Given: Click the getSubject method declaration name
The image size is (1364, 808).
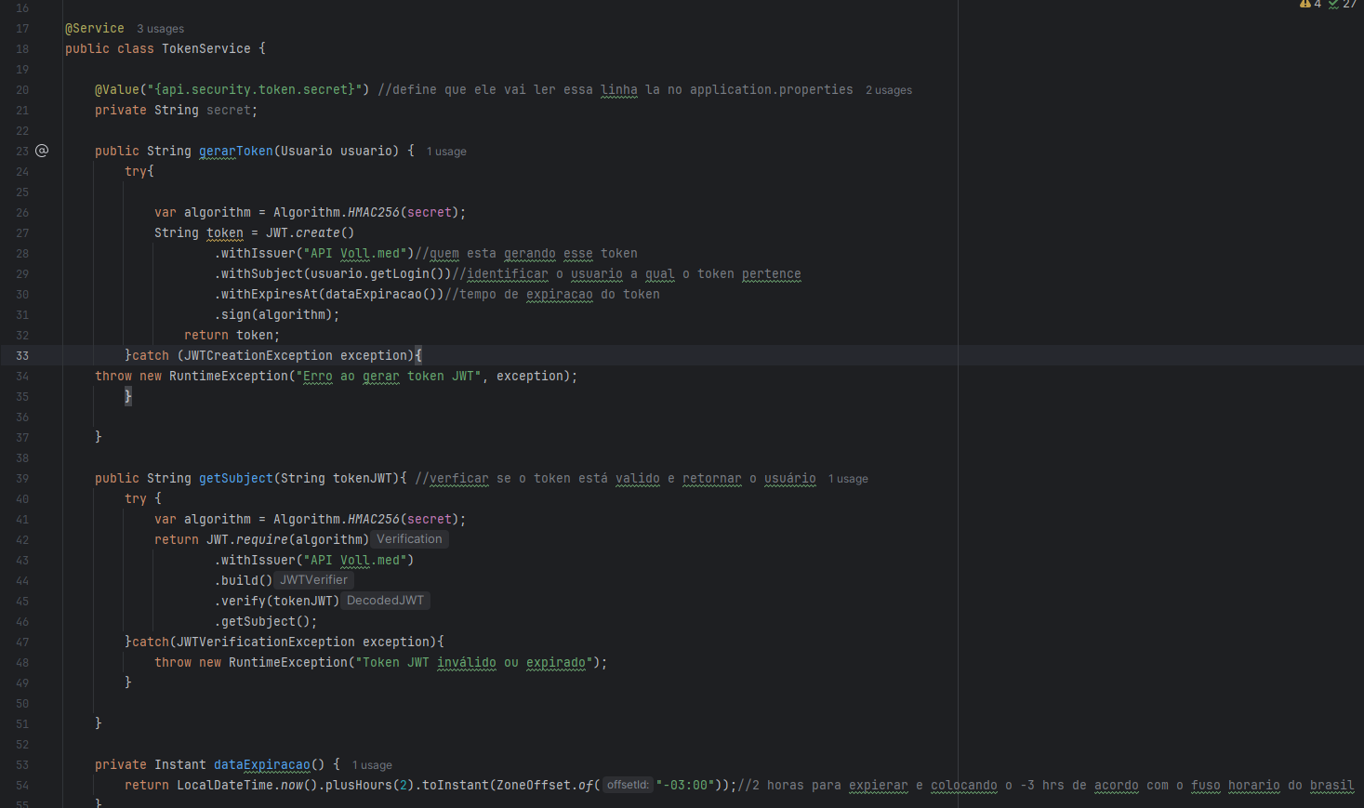Looking at the screenshot, I should (236, 478).
